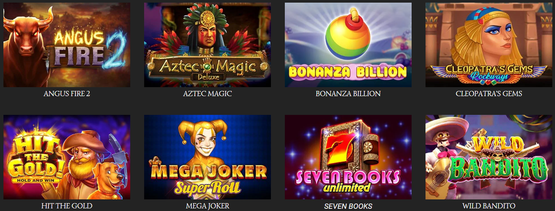Image resolution: width=555 pixels, height=211 pixels.
Task: Click the ANGUS FIRE 2 text link
Action: (67, 93)
